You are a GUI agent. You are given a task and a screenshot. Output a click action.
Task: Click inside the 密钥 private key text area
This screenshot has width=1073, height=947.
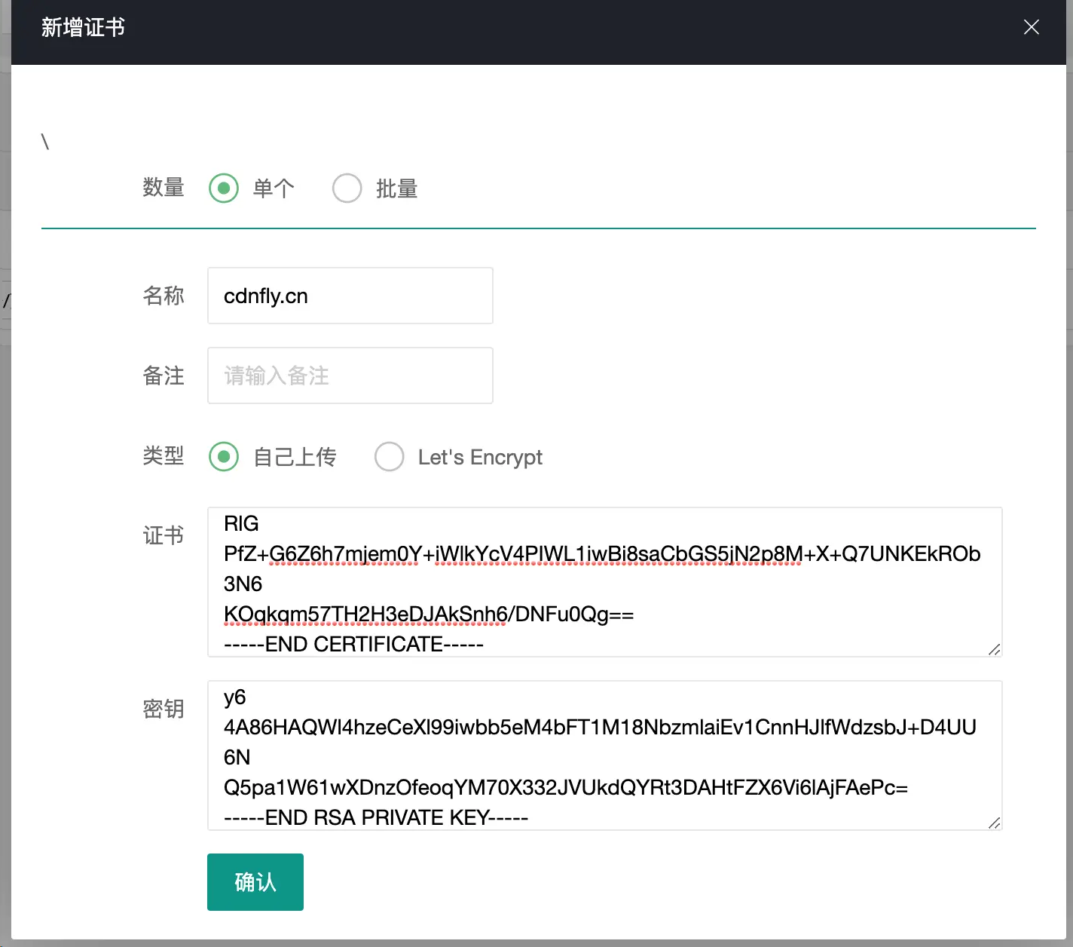pos(604,755)
